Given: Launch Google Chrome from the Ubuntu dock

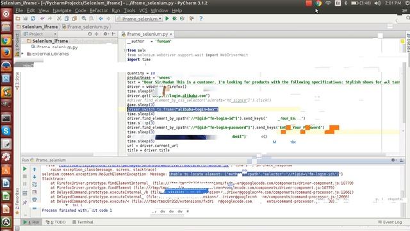Looking at the screenshot, I should (x=6, y=40).
